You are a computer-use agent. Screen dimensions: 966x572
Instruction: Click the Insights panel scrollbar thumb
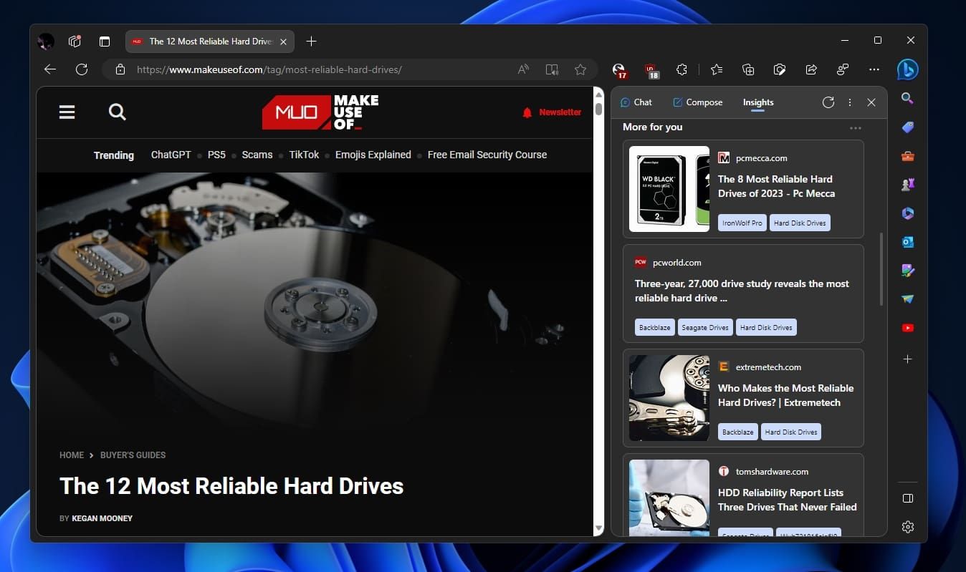(881, 268)
